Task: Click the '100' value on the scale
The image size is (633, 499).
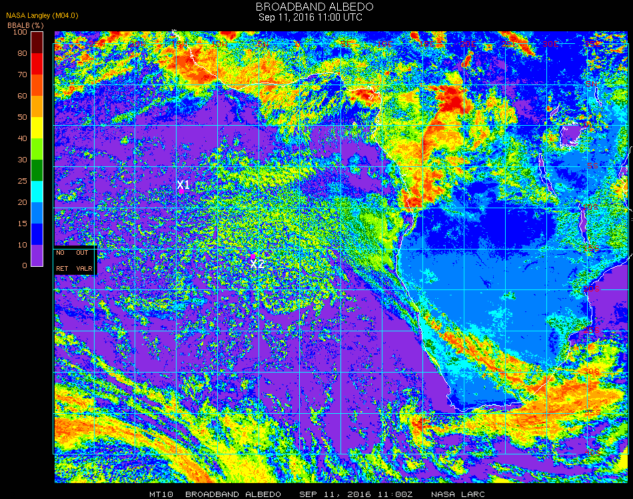Action: click(x=20, y=32)
